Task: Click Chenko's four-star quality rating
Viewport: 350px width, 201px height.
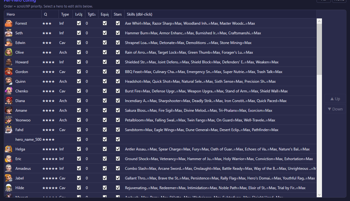Action: click(x=49, y=91)
